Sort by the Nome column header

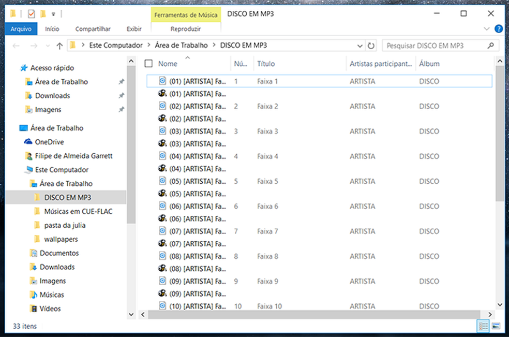(168, 64)
